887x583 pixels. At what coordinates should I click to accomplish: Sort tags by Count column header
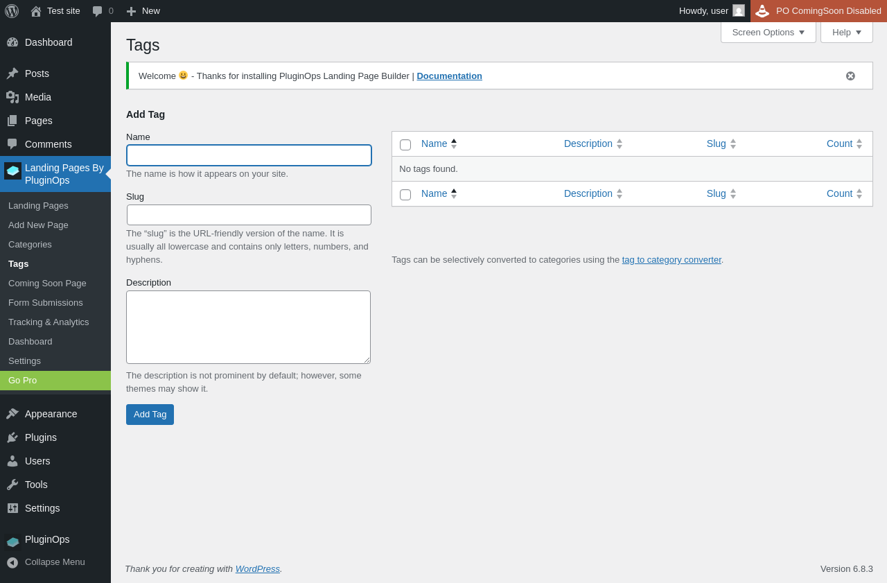pos(839,143)
